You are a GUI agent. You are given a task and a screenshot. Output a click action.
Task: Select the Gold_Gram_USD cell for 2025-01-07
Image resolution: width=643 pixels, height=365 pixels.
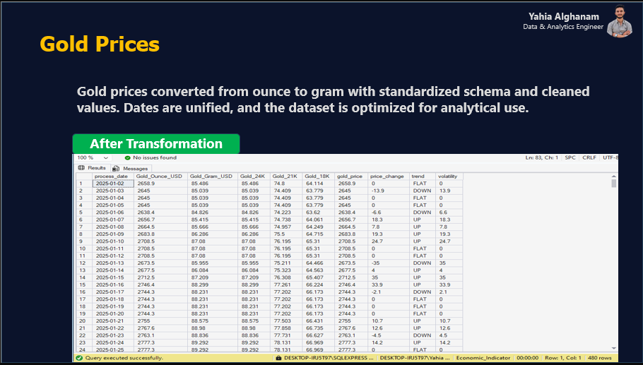click(213, 220)
